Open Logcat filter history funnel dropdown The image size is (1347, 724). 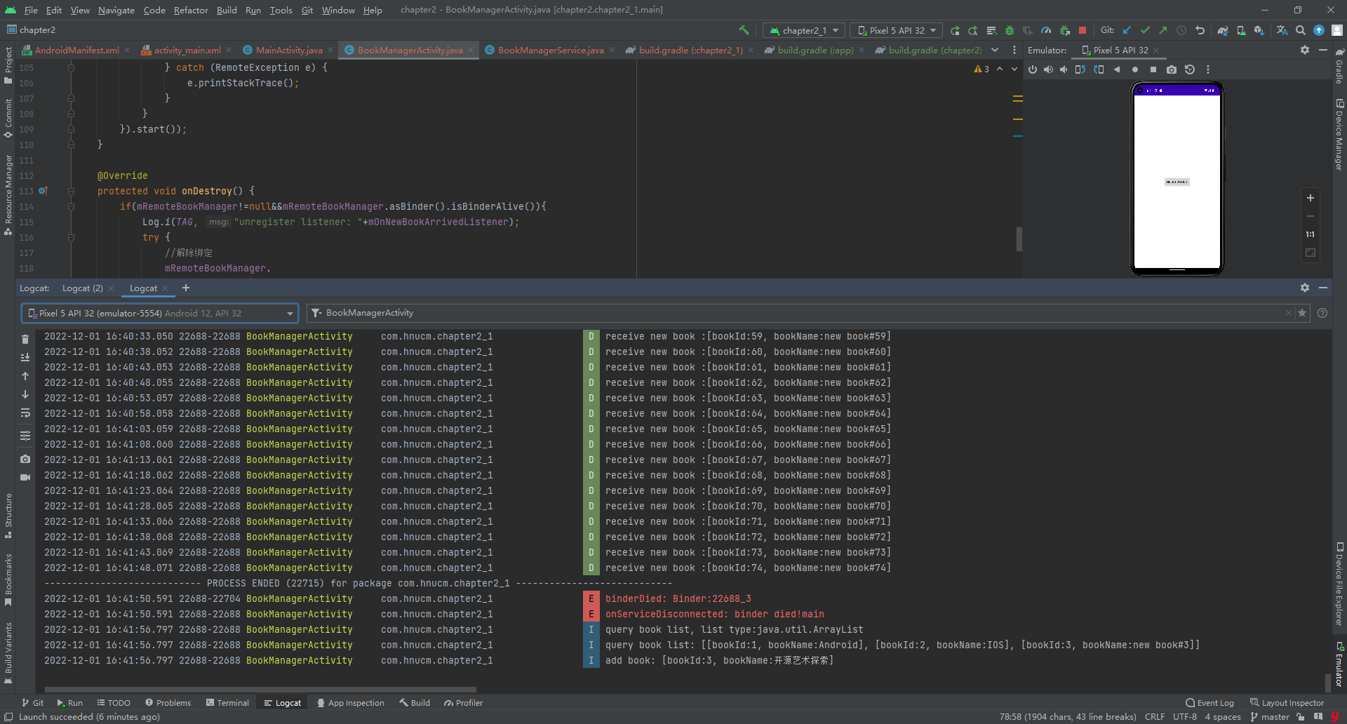(x=317, y=313)
